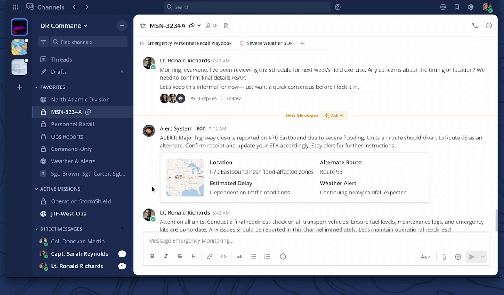Toggle the blockquote formatting option
Screen dimensions: 504x295
pyautogui.click(x=239, y=257)
